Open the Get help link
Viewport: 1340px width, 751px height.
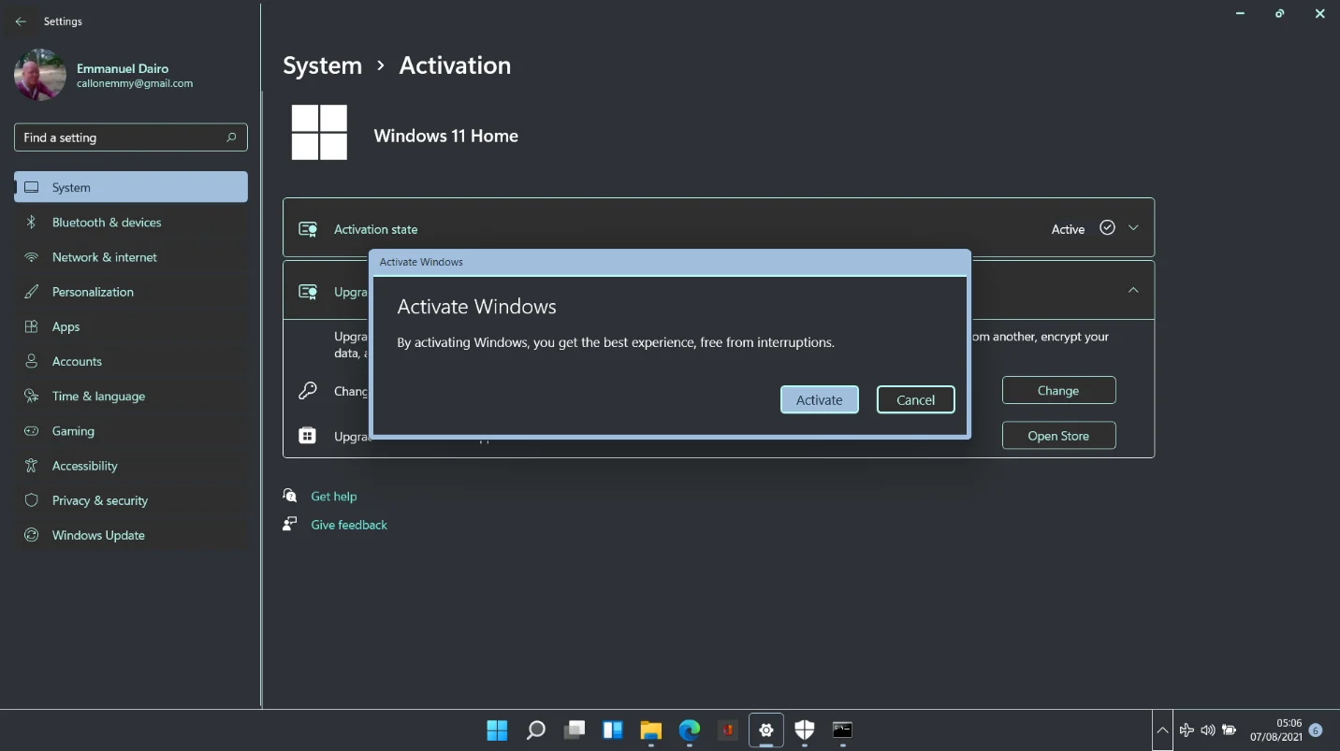pos(334,497)
